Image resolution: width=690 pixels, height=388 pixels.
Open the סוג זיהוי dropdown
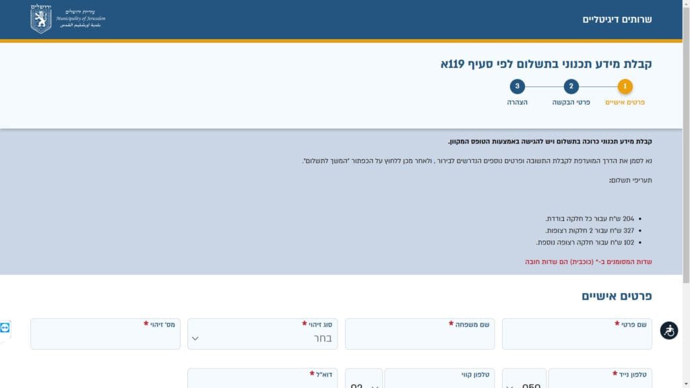[x=262, y=337]
